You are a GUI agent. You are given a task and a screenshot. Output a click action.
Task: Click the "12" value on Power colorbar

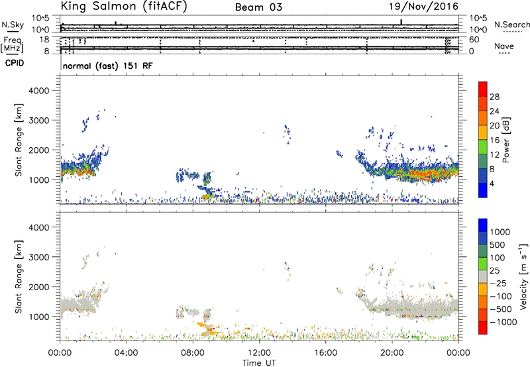(494, 155)
